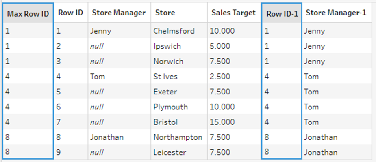Select the 5.000 Sales Target cell
The image size is (376, 162).
click(220, 46)
